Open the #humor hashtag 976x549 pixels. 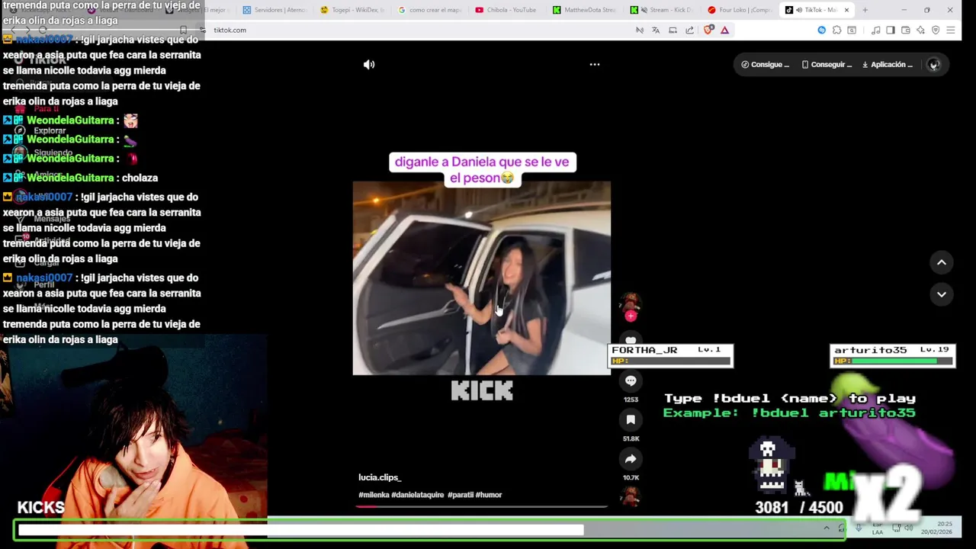tap(489, 495)
